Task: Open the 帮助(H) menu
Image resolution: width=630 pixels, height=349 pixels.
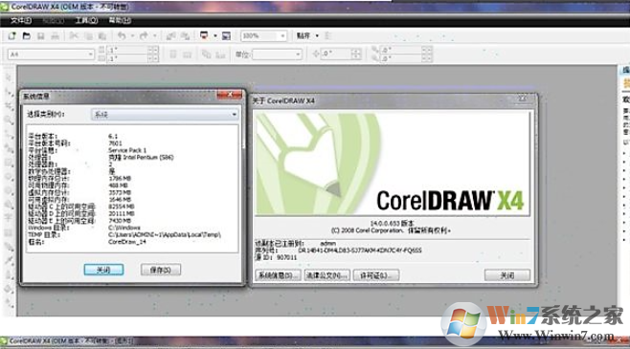Action: [x=120, y=20]
